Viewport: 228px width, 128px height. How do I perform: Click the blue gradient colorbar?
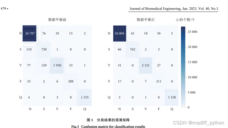coord(183,67)
